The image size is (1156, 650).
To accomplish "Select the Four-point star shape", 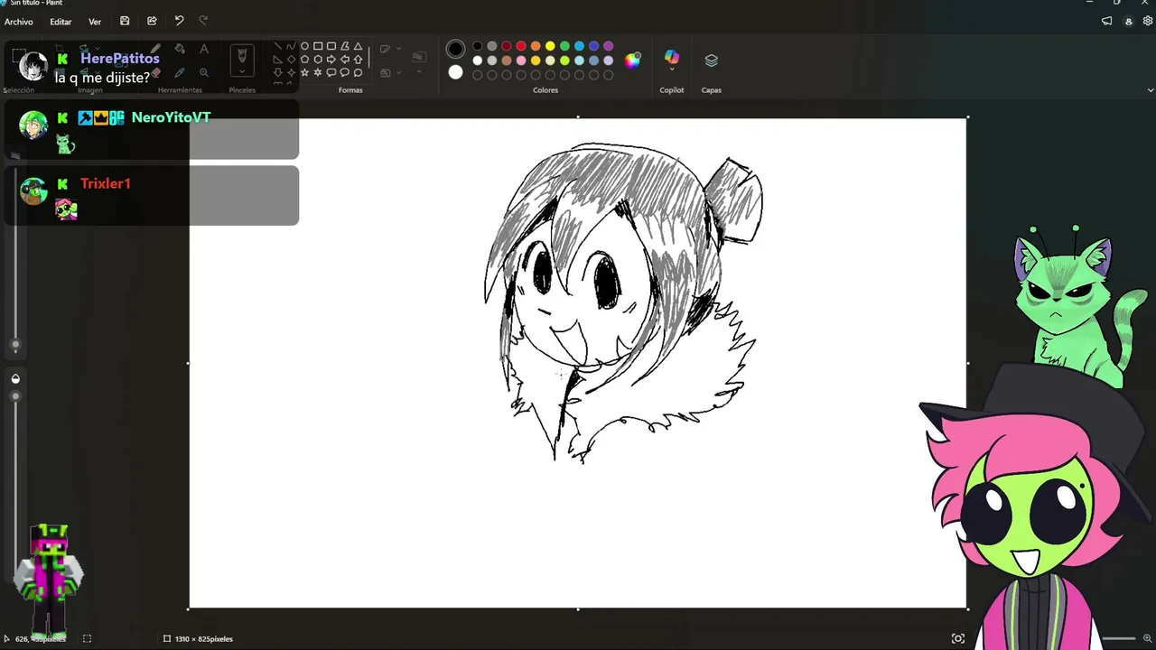I will 291,73.
